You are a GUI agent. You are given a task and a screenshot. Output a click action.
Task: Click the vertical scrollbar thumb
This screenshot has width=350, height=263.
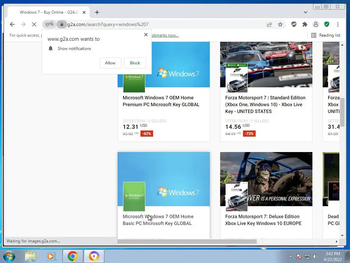pyautogui.click(x=342, y=112)
